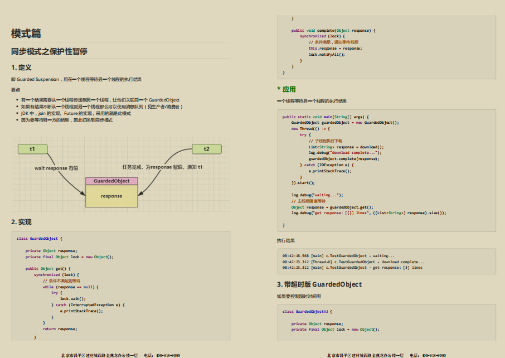Viewport: 505px width, 358px height.
Task: Click the arrow label "wait response 有值"
Action: point(56,168)
